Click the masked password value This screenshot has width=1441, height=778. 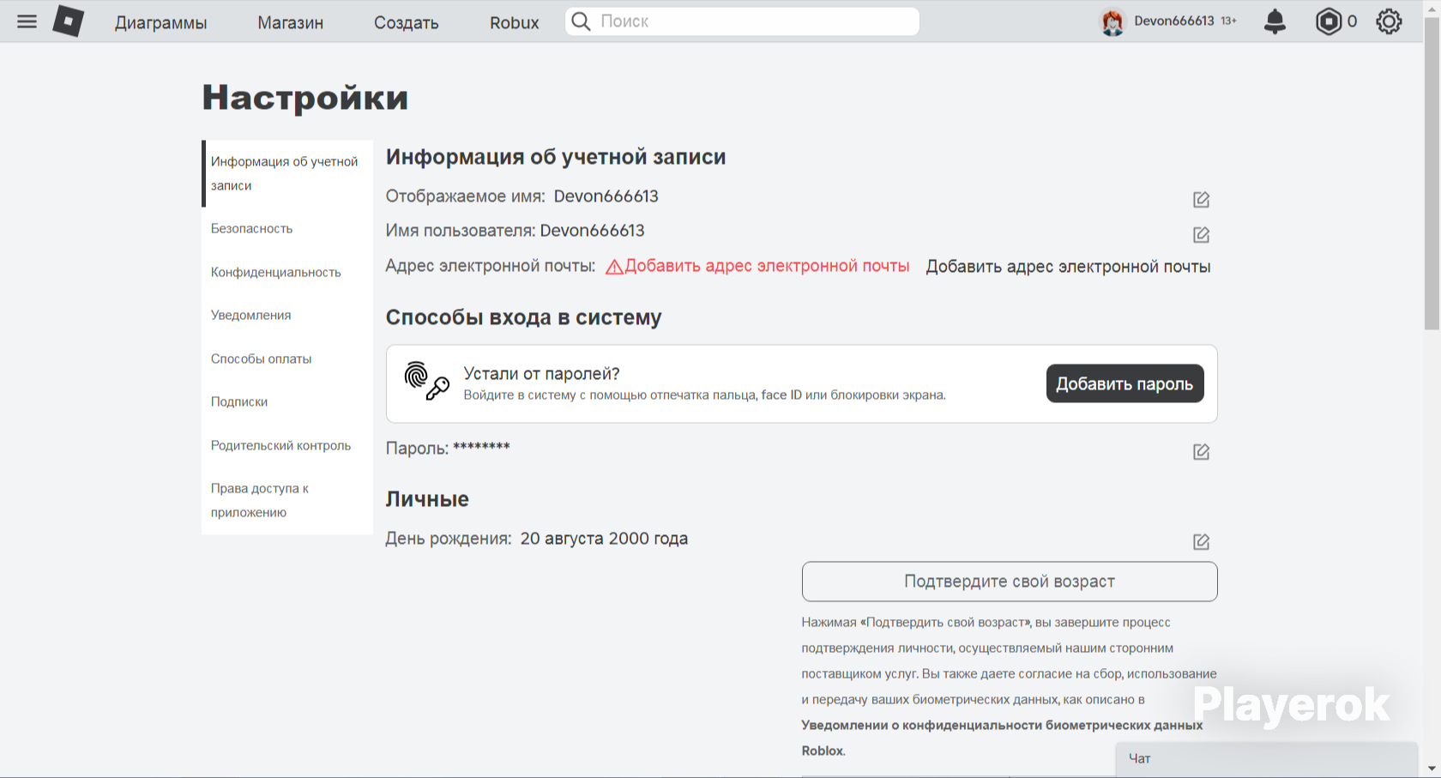(x=481, y=447)
